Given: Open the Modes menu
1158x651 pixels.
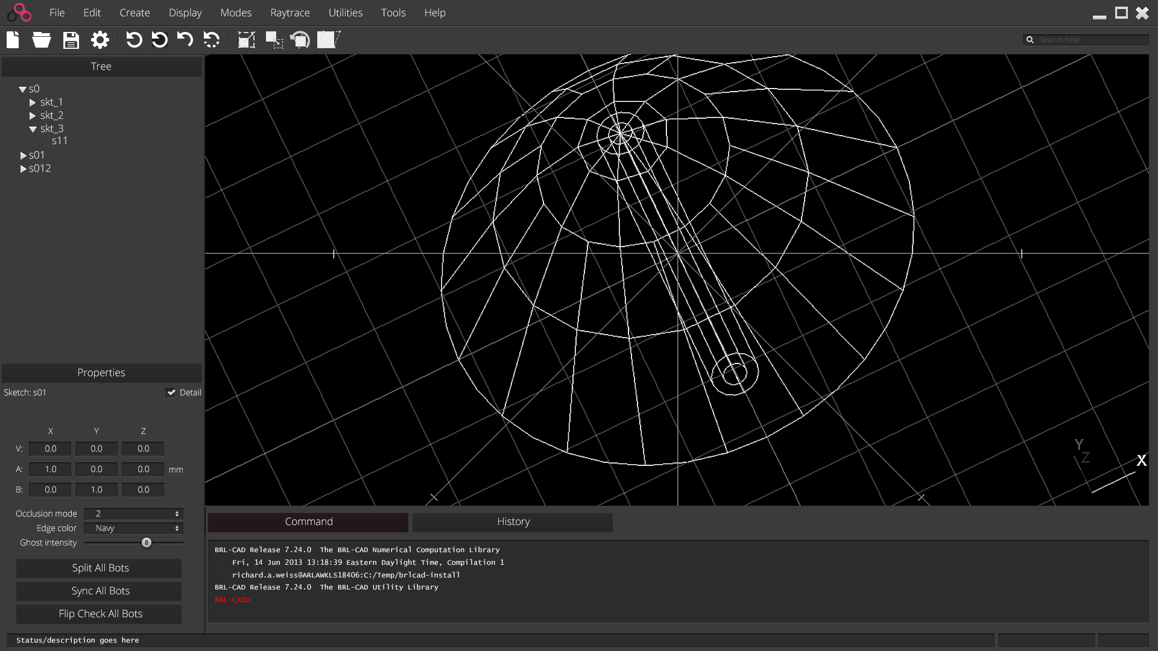Looking at the screenshot, I should tap(235, 12).
